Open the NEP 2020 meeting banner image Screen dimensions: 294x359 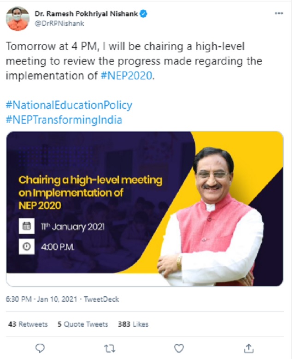click(x=145, y=209)
